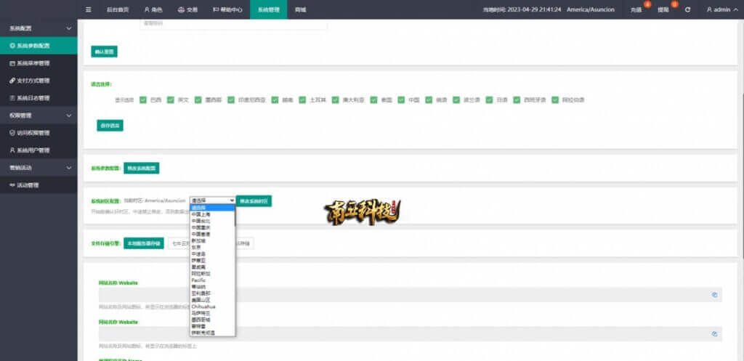Toggle the 中国 language checkbox
This screenshot has width=744, height=361.
coord(401,100)
